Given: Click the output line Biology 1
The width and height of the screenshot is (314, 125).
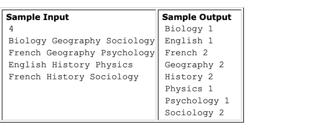Looking at the screenshot, I should click(x=189, y=29).
